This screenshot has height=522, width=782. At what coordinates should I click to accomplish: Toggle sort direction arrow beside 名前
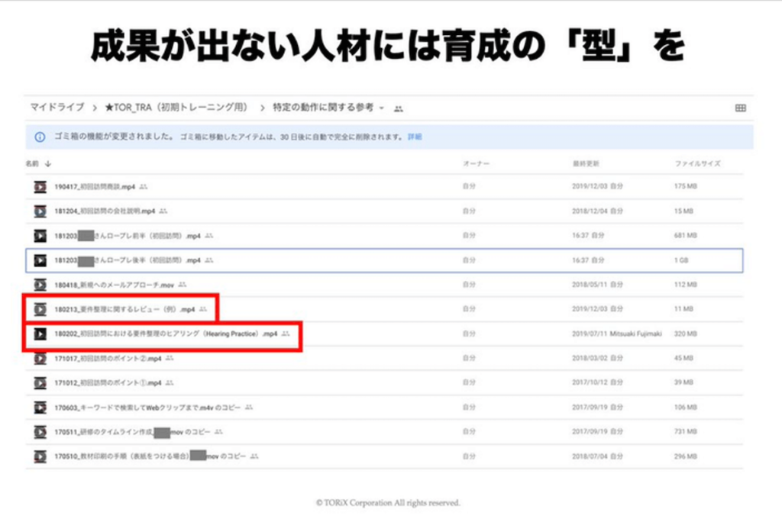(x=49, y=164)
